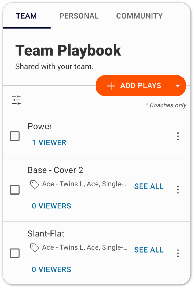The width and height of the screenshot is (194, 288).
Task: Open the Add Plays dropdown arrow
Action: pos(178,85)
